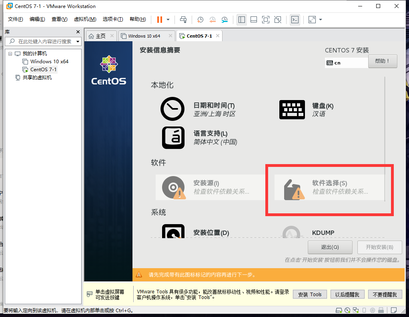Open 语言支持(L) language icon
The height and width of the screenshot is (317, 409).
173,138
